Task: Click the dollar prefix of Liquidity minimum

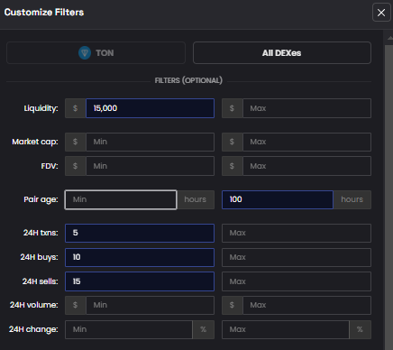Action: (76, 108)
